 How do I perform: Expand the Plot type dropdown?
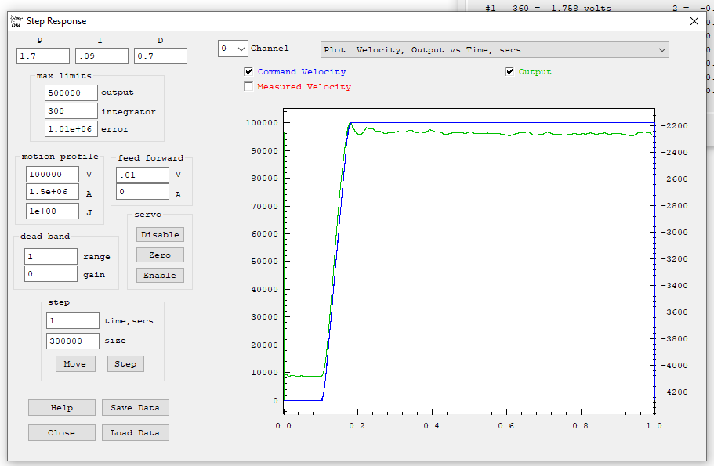[495, 50]
